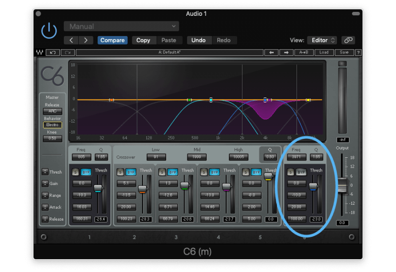Click the link chain icon

[x=348, y=40]
